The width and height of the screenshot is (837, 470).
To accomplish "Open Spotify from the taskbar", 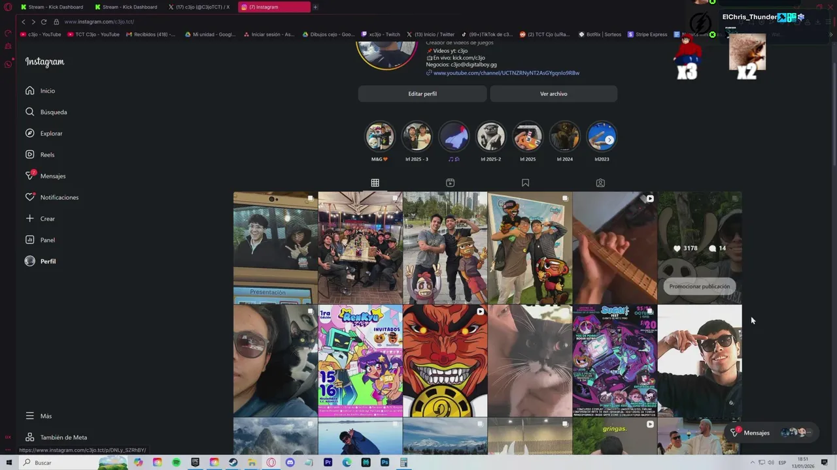I will [x=177, y=463].
